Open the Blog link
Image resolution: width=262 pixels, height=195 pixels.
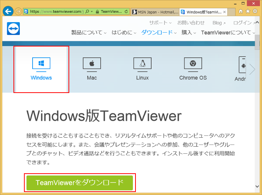[x=219, y=23]
